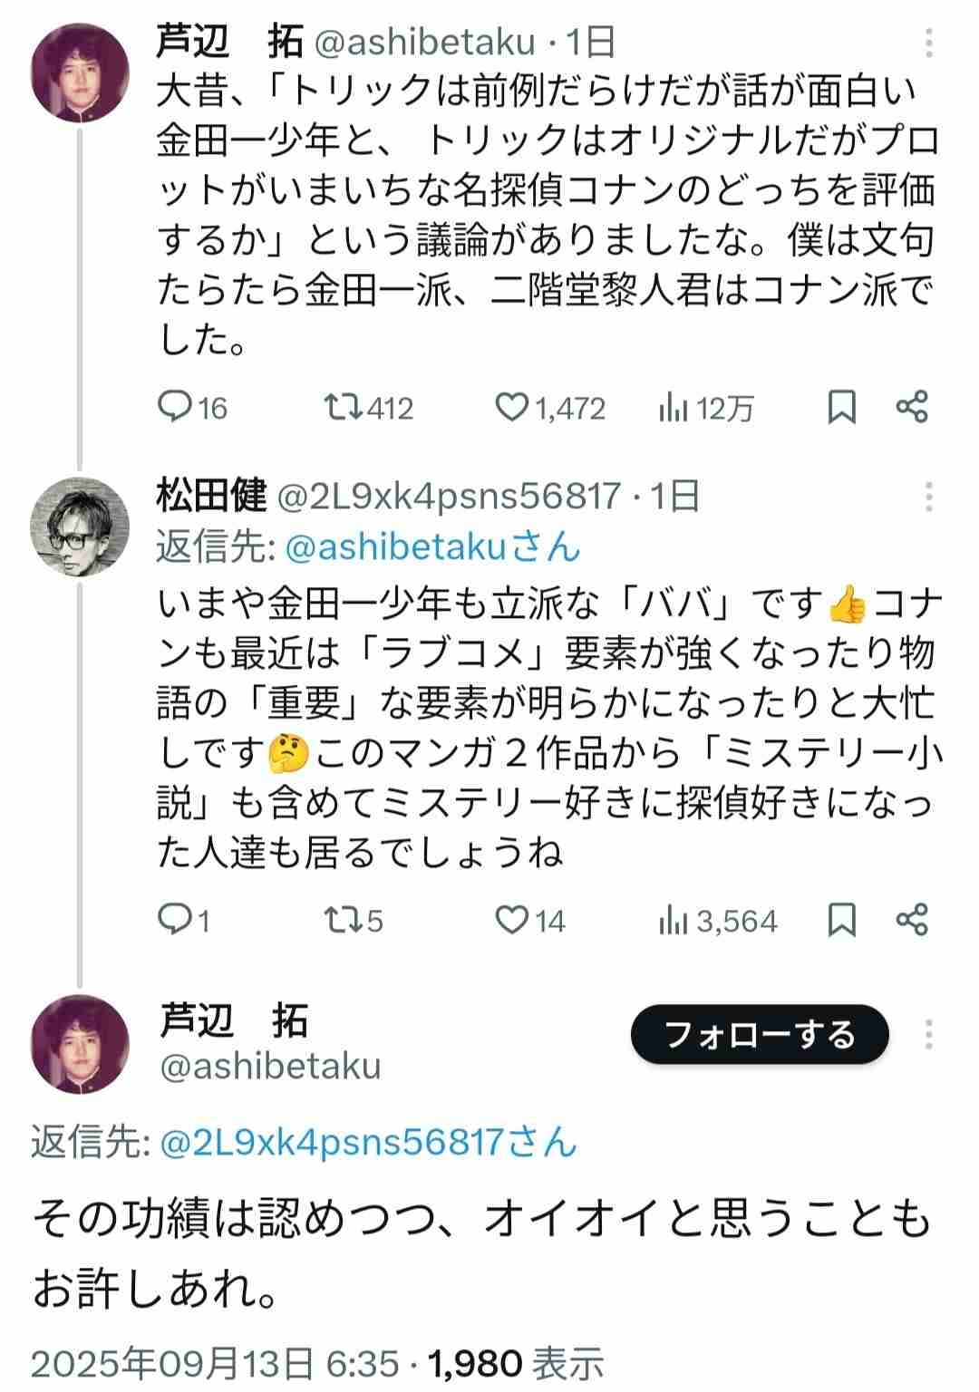
Task: Retweet 松田健's tweet with 5 reposts
Action: pos(344,920)
